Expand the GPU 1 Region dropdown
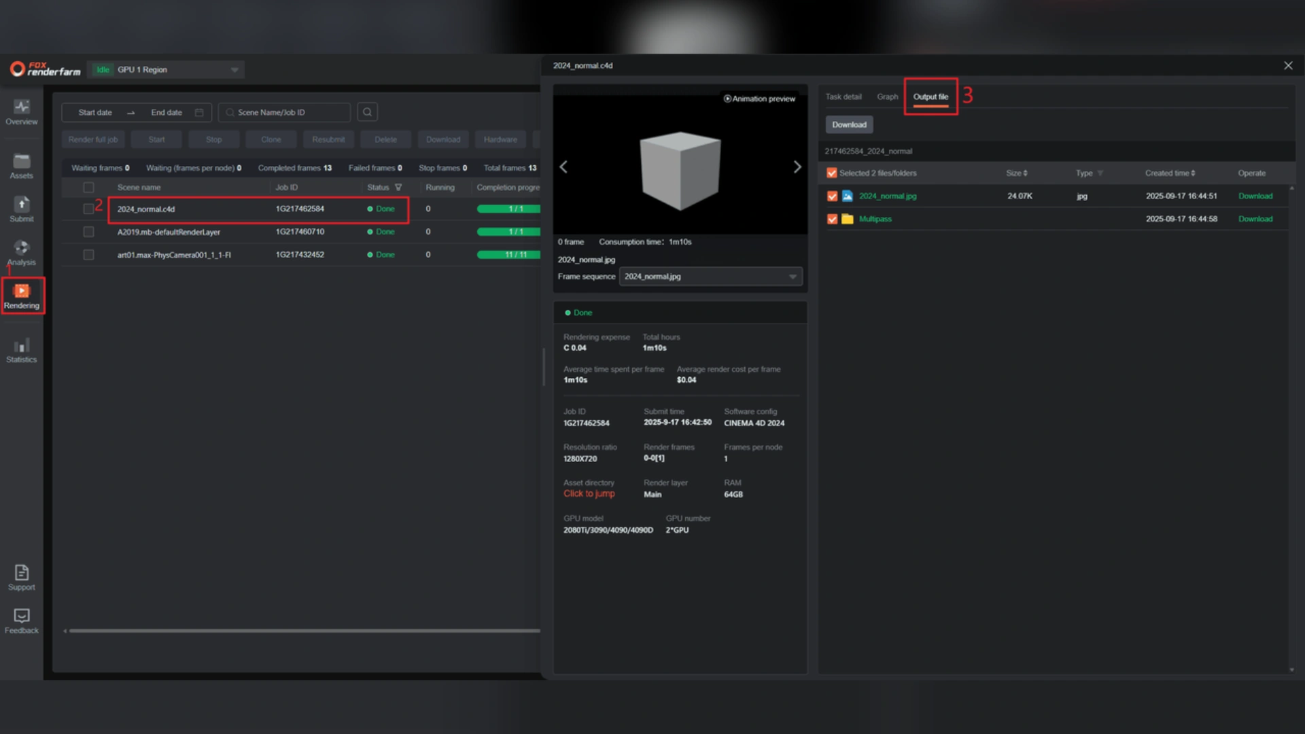1305x734 pixels. [234, 70]
